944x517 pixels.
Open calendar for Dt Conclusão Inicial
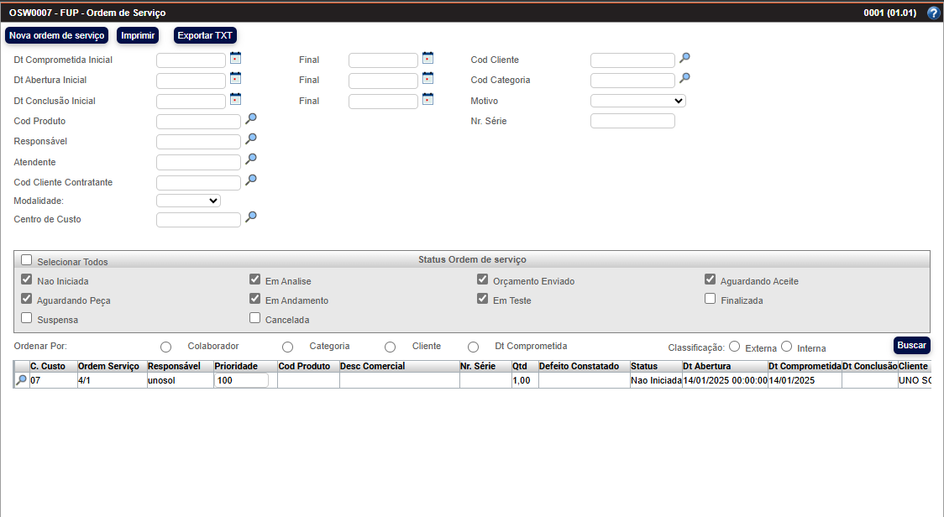pyautogui.click(x=235, y=99)
